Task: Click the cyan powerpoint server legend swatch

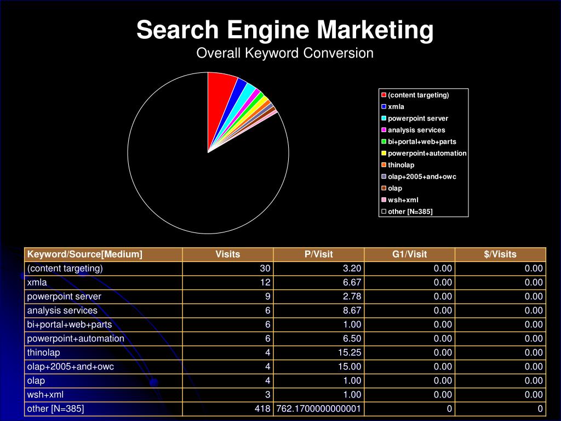Action: coord(384,118)
